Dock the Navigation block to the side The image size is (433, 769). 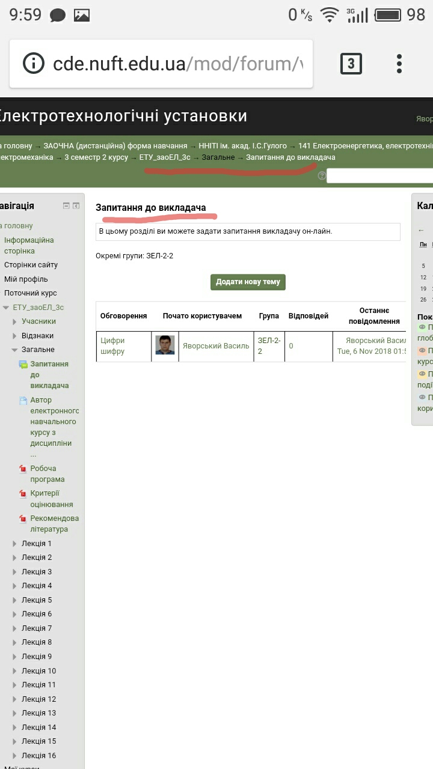76,206
